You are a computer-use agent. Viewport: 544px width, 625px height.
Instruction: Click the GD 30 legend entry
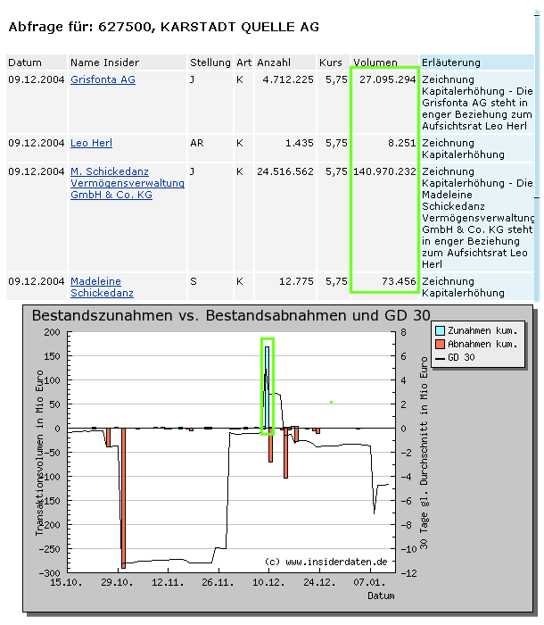coord(455,357)
